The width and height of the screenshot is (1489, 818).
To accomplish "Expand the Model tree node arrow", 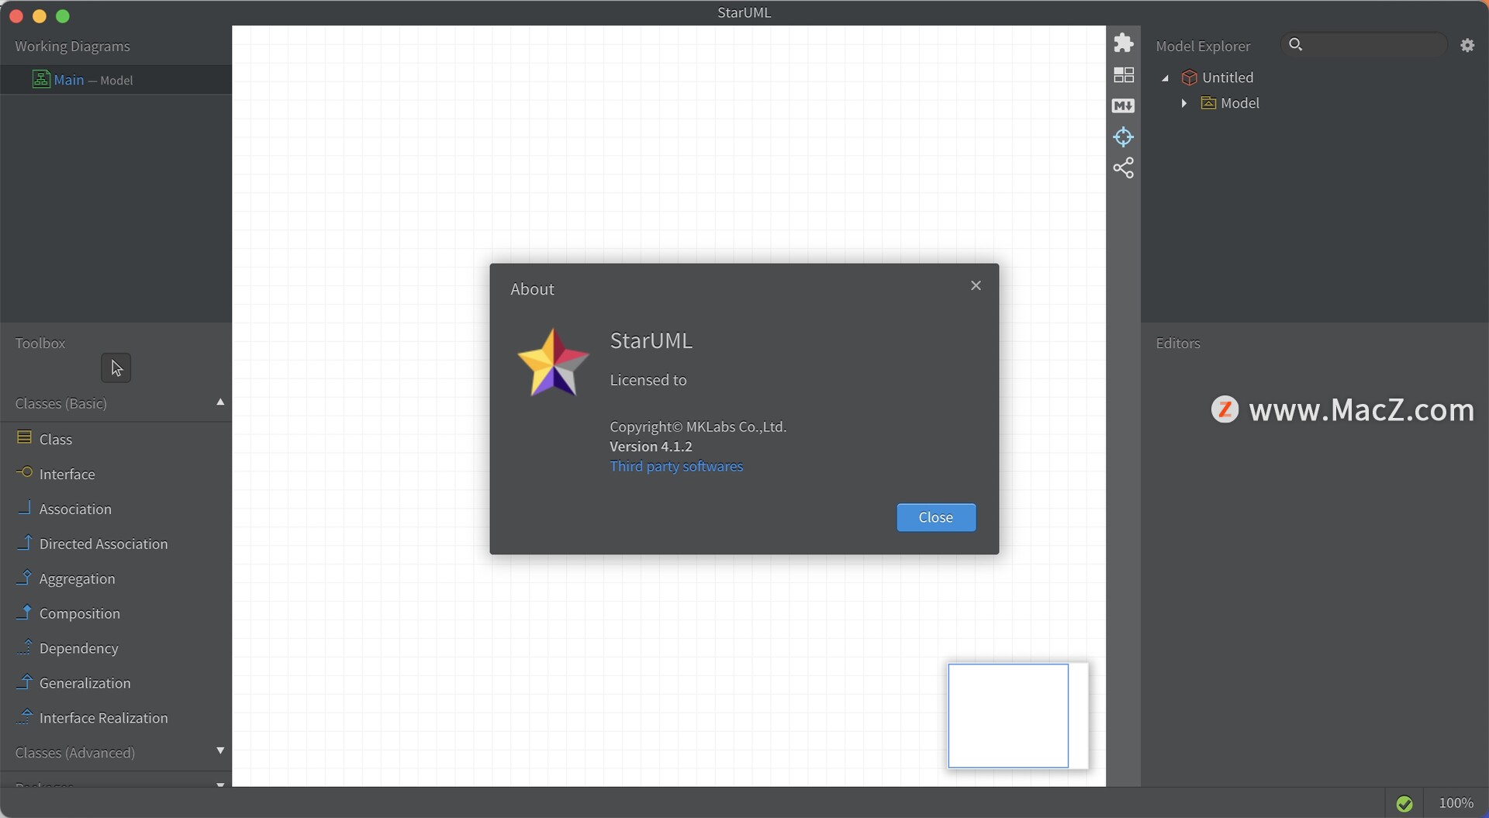I will (x=1184, y=103).
